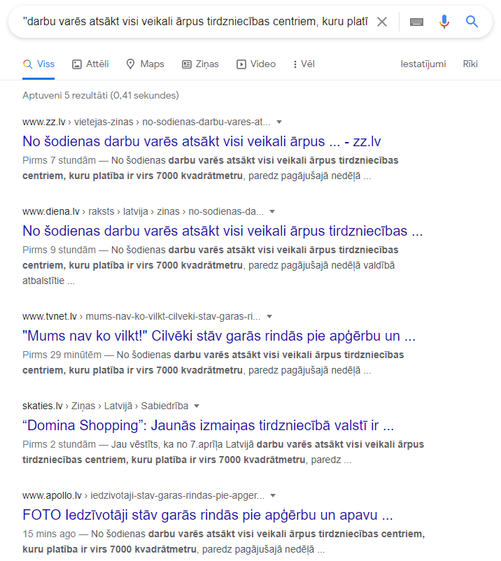
Task: Click the snippet text dated Pirms 9 stundām
Action: (211, 265)
